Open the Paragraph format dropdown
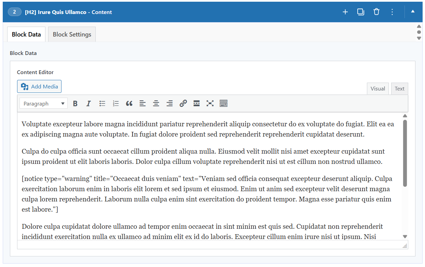The width and height of the screenshot is (425, 267). [x=44, y=103]
